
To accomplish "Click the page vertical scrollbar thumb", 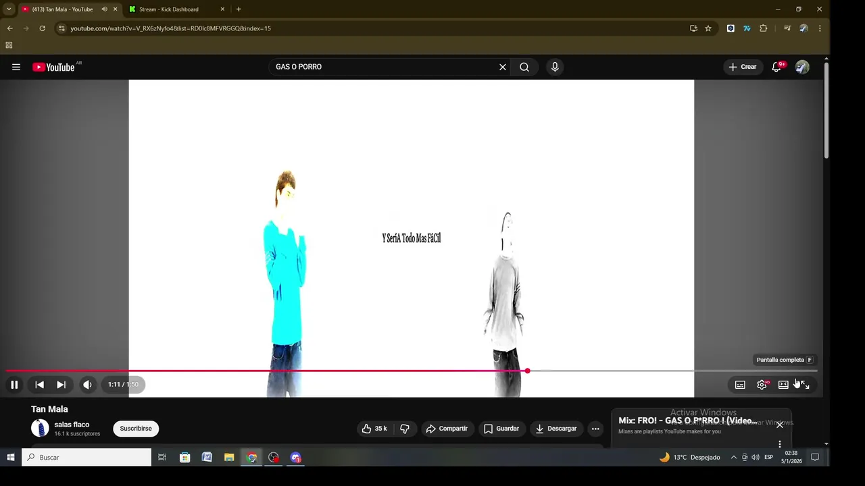I will point(826,111).
